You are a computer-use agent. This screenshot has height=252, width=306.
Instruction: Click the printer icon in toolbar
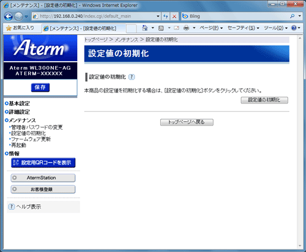(x=186, y=28)
